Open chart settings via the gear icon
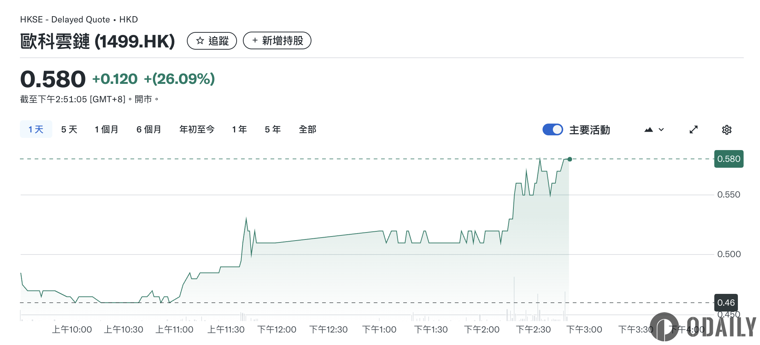This screenshot has width=760, height=345. [726, 130]
